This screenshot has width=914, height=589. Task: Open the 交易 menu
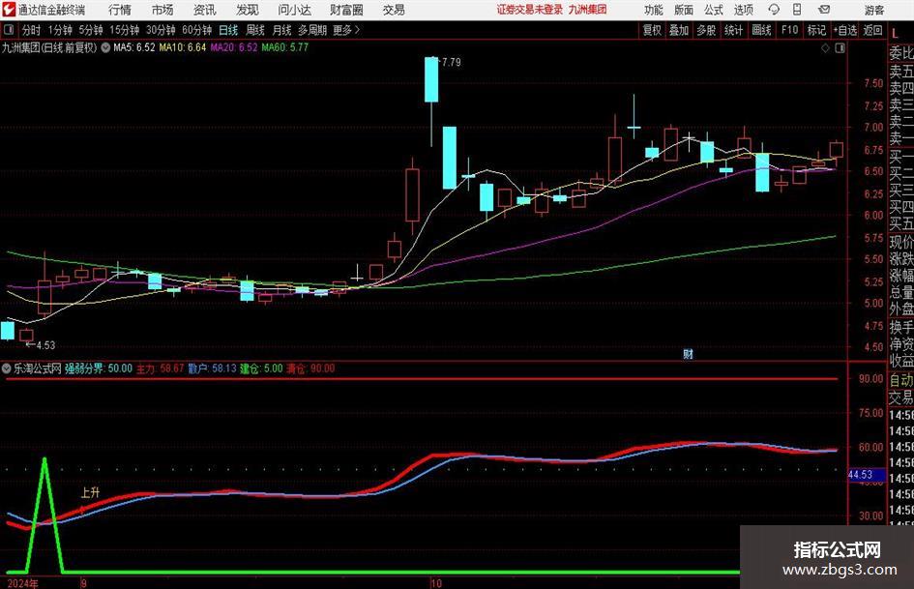(394, 10)
